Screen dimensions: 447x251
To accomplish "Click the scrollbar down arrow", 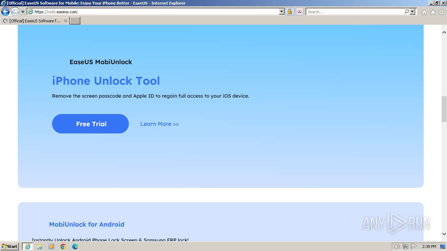I will (444, 234).
